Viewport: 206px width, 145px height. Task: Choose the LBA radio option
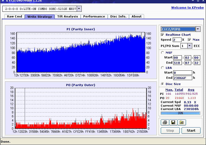pos(163,68)
